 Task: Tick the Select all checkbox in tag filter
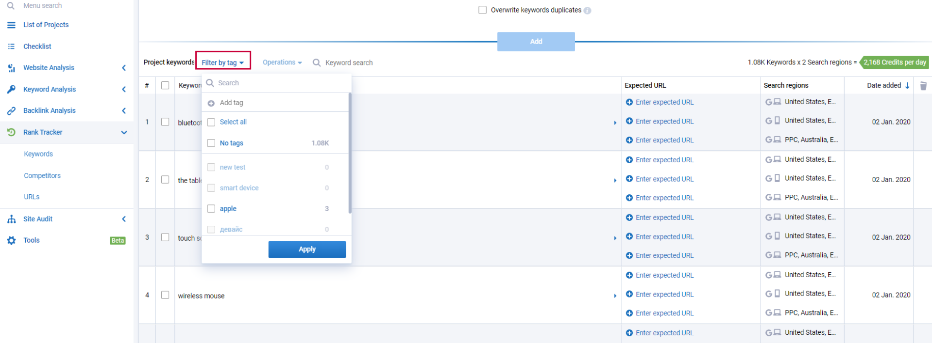coord(211,122)
